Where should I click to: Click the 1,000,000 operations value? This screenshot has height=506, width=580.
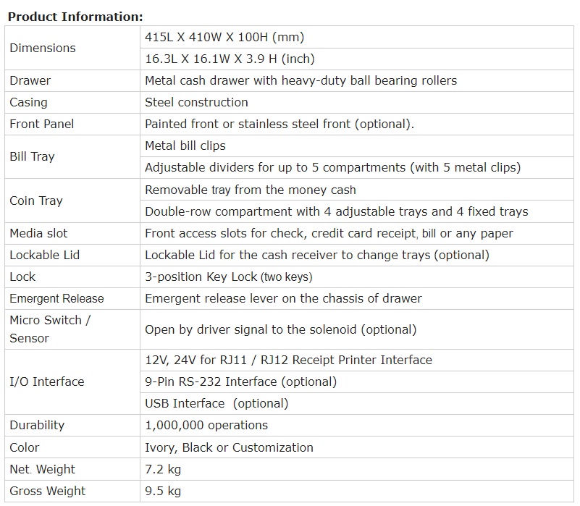pos(206,425)
